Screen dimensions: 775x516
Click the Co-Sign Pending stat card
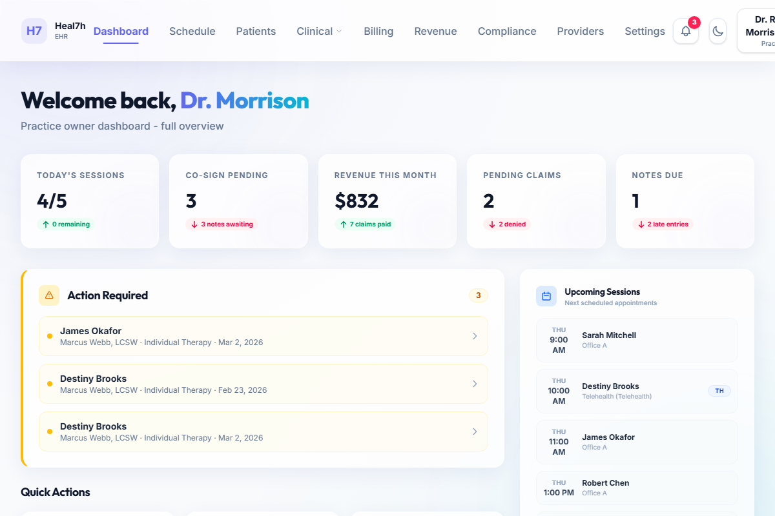238,201
